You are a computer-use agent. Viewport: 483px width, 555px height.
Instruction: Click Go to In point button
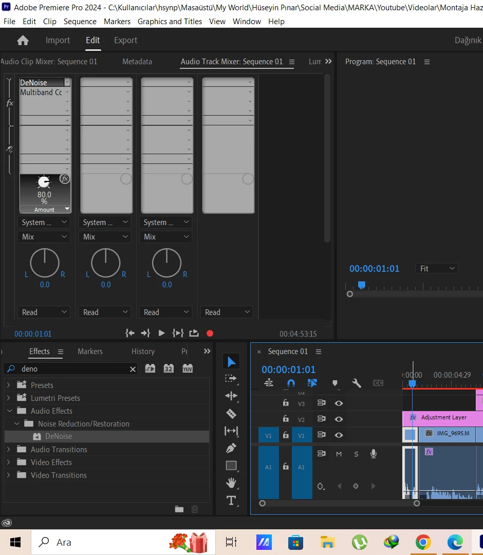click(130, 333)
